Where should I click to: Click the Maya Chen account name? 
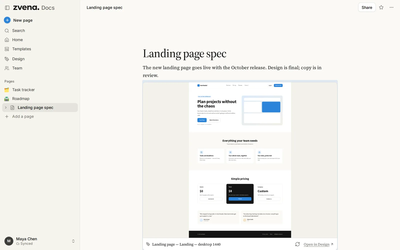[26, 239]
